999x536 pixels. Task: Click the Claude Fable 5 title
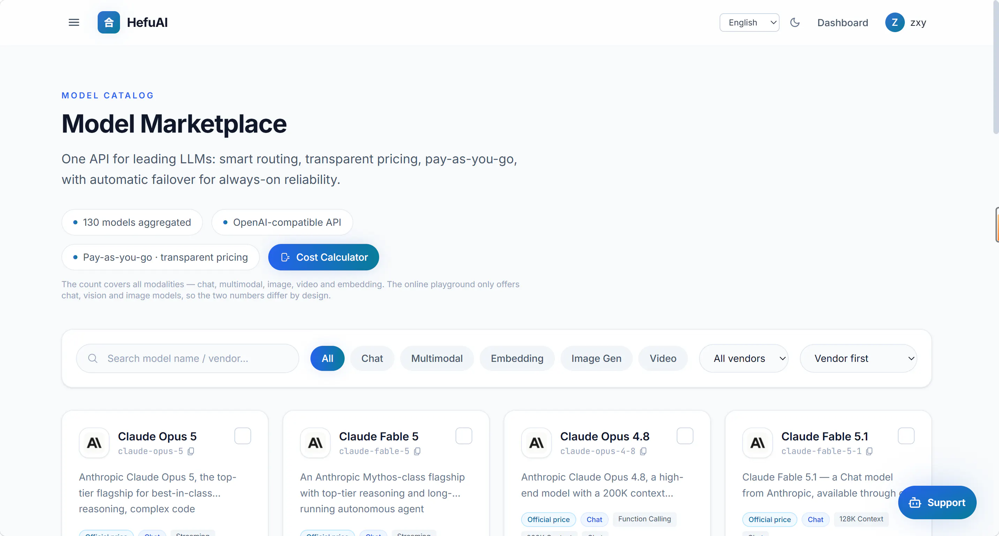click(378, 436)
